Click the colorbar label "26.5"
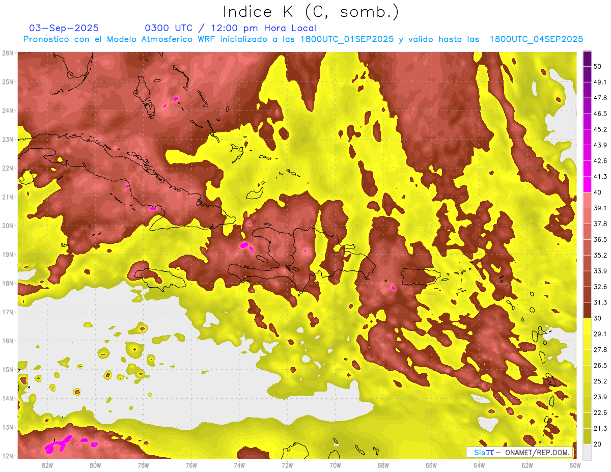Viewport: 611px width, 472px height. click(x=600, y=365)
